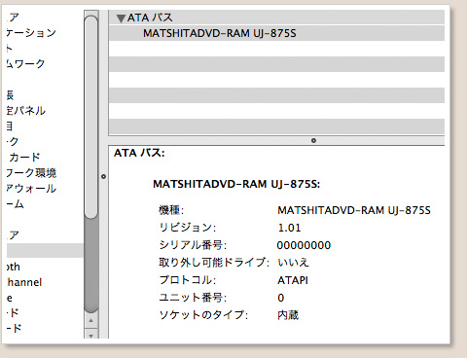Click the ソケットのタイプ value 内蔵

288,315
